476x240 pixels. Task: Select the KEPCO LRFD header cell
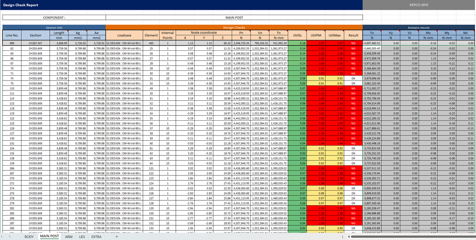[x=419, y=4]
